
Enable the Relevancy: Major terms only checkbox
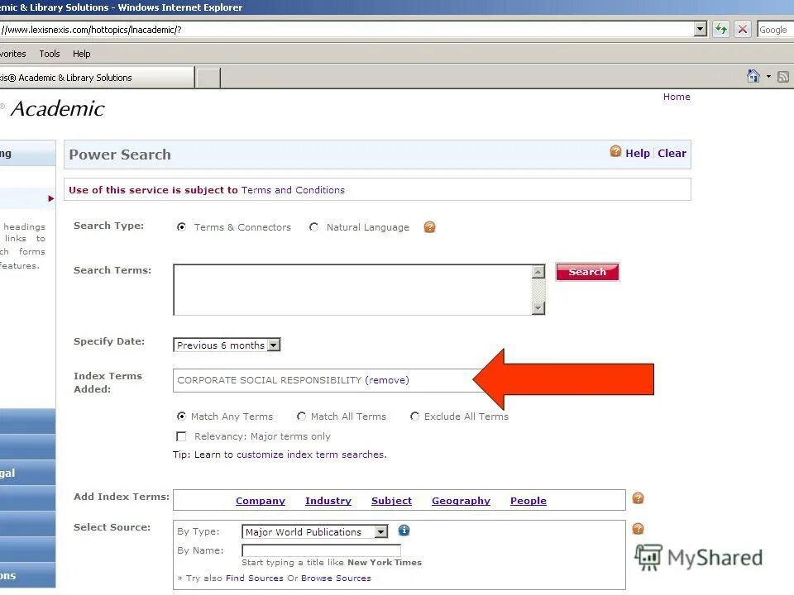point(181,436)
